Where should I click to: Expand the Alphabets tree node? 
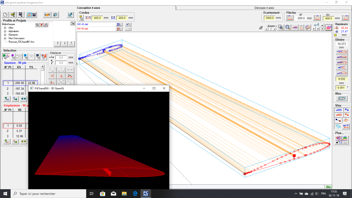[x=5, y=31]
